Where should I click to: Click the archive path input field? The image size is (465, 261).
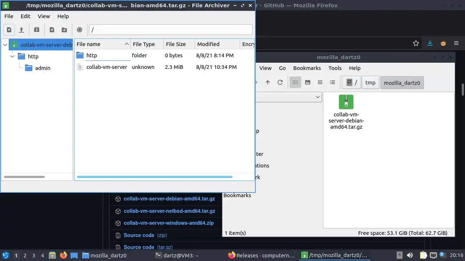pos(170,30)
